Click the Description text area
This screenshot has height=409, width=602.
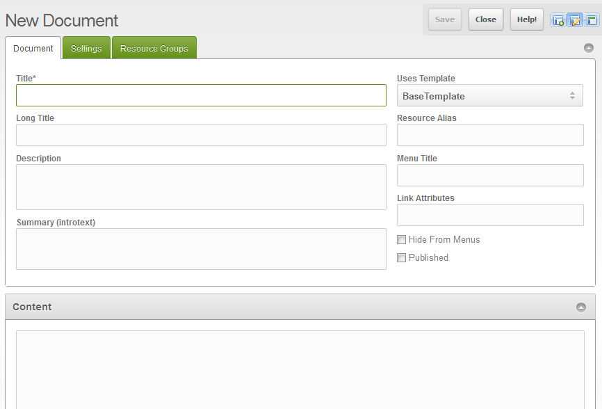201,187
